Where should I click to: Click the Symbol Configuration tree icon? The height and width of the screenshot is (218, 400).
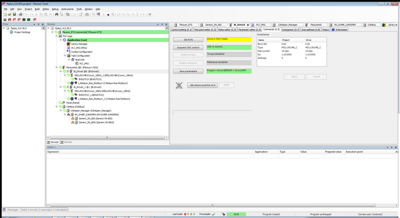68,52
